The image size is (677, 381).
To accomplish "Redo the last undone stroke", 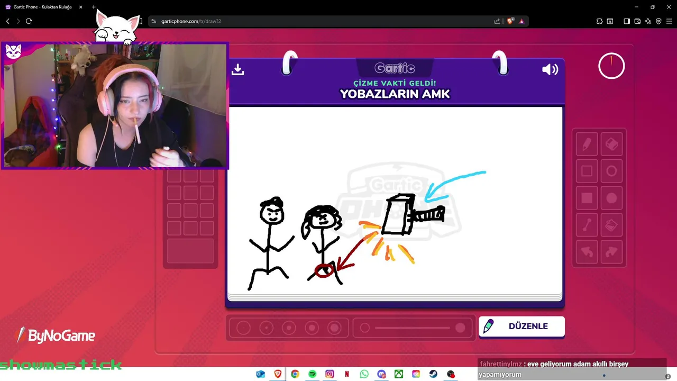I will coord(611,252).
